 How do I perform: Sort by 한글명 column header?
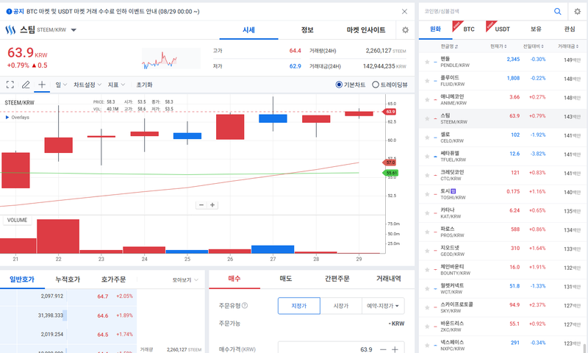point(449,46)
